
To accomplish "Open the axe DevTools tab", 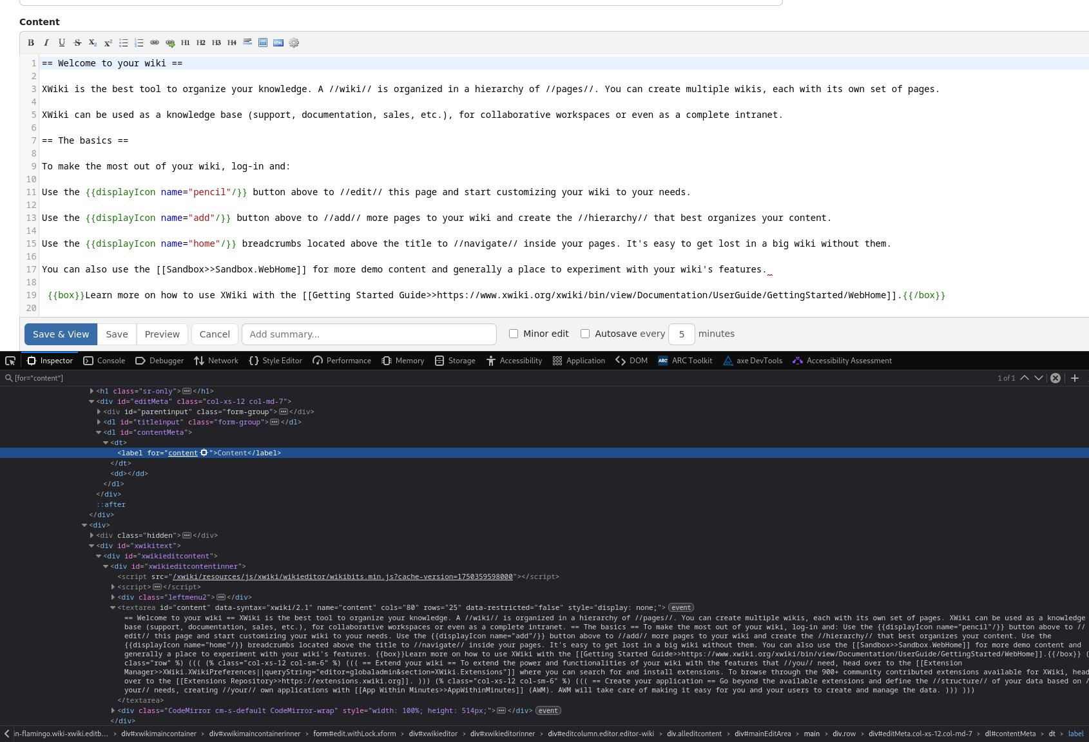I will coord(753,361).
